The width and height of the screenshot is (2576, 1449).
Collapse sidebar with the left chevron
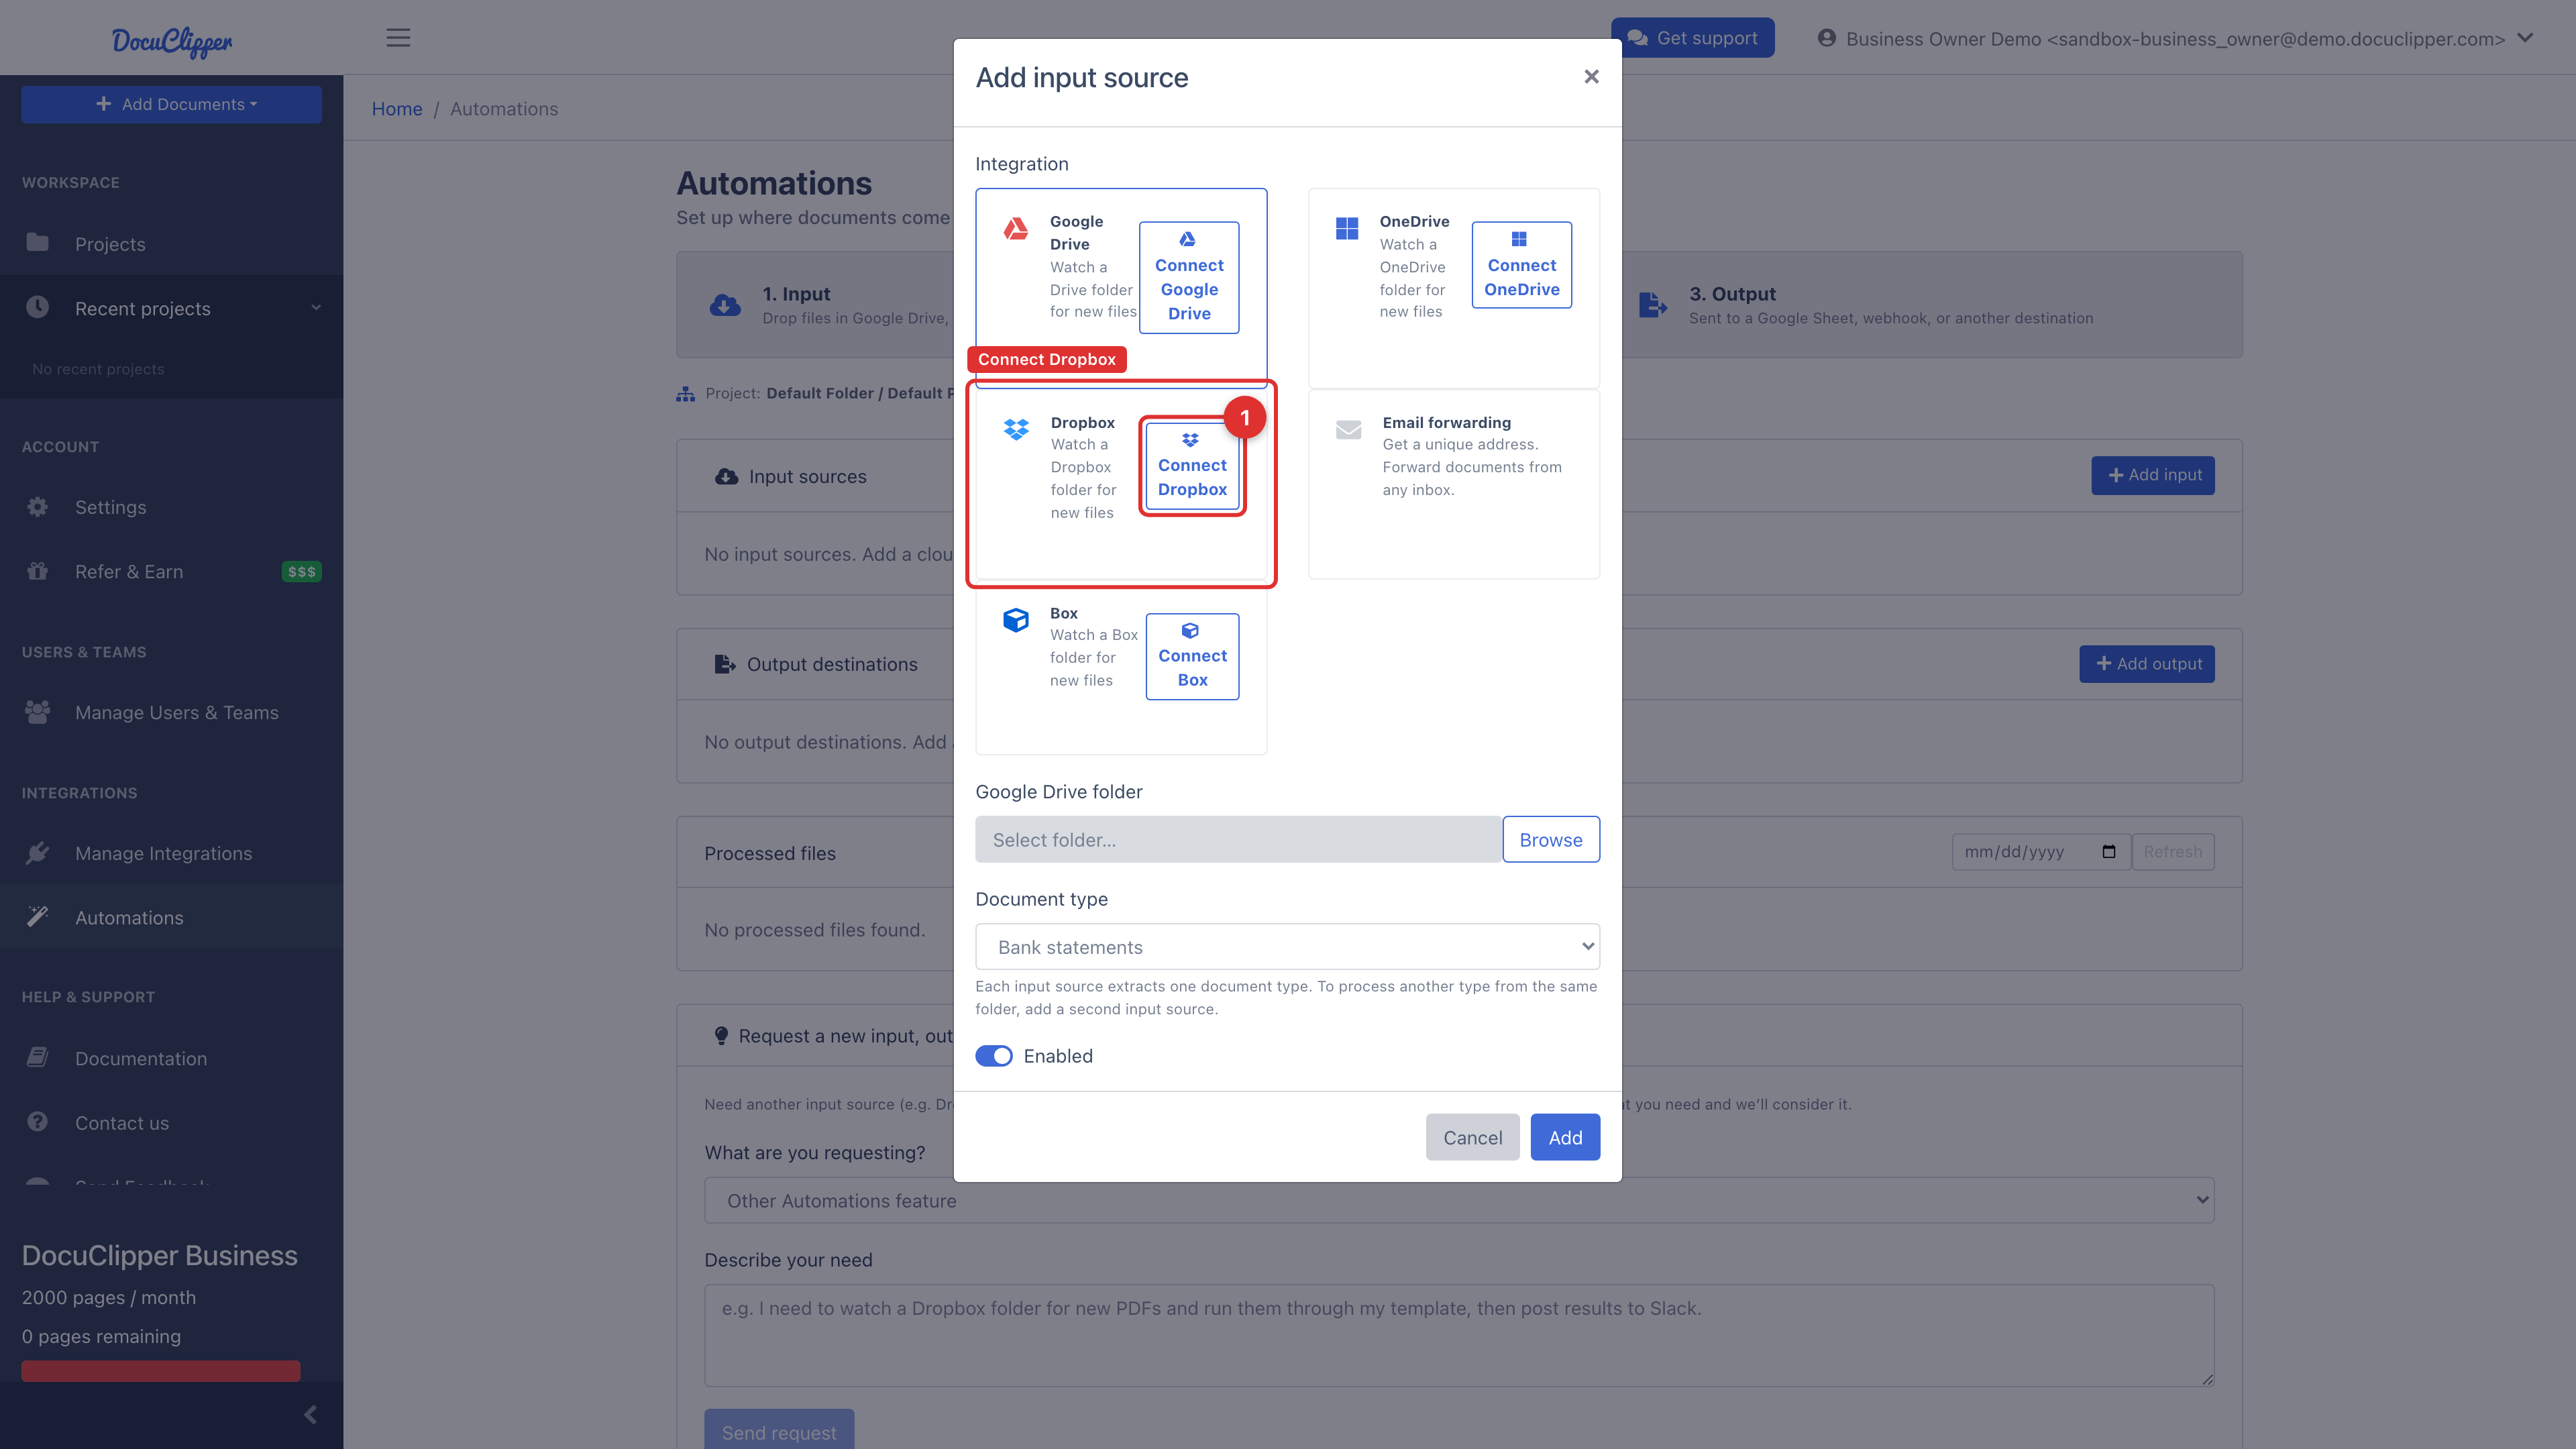311,1414
